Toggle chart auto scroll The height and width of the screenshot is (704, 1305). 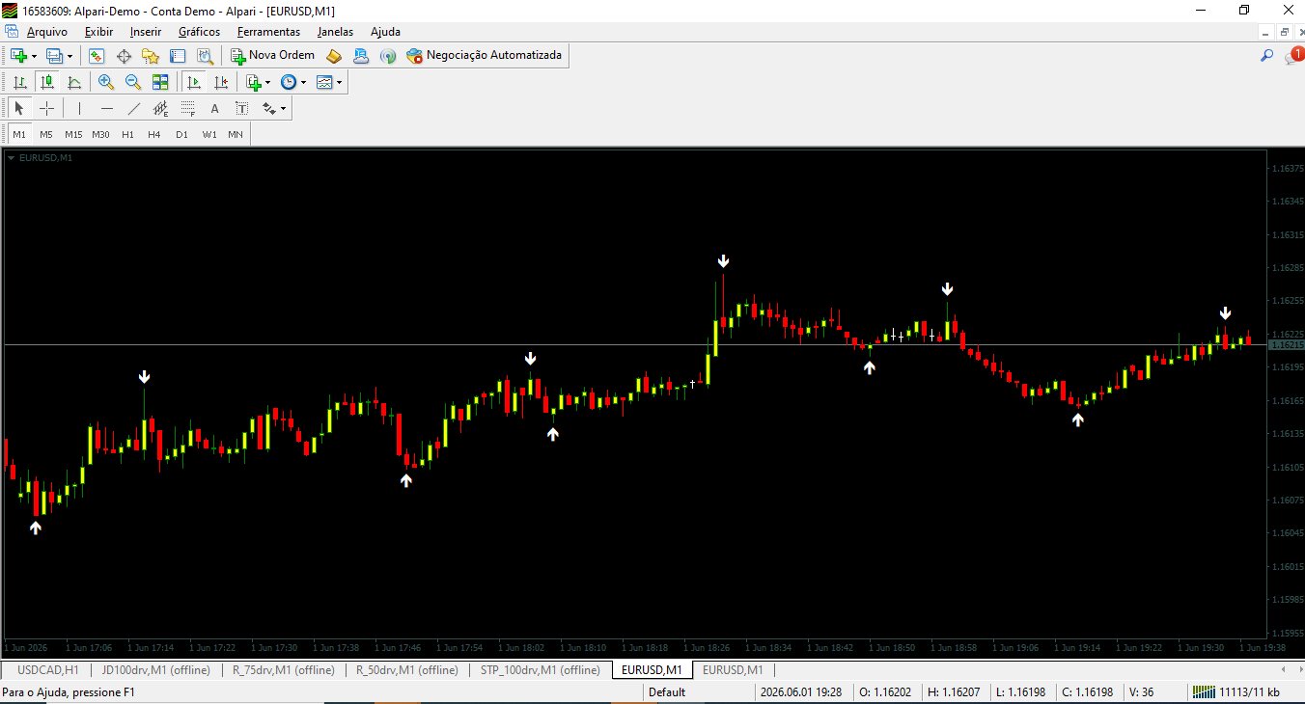point(194,82)
